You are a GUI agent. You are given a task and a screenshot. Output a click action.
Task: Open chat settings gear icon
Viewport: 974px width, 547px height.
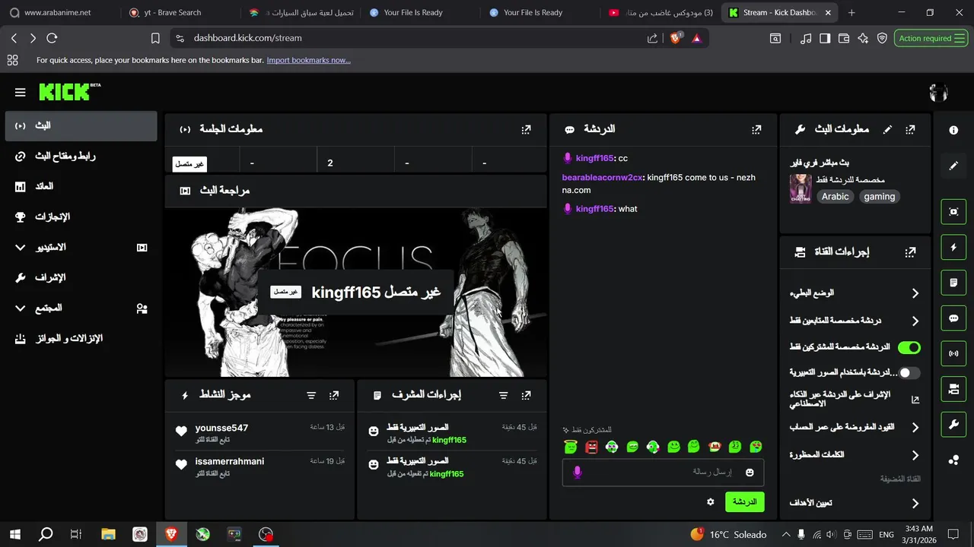pyautogui.click(x=711, y=501)
